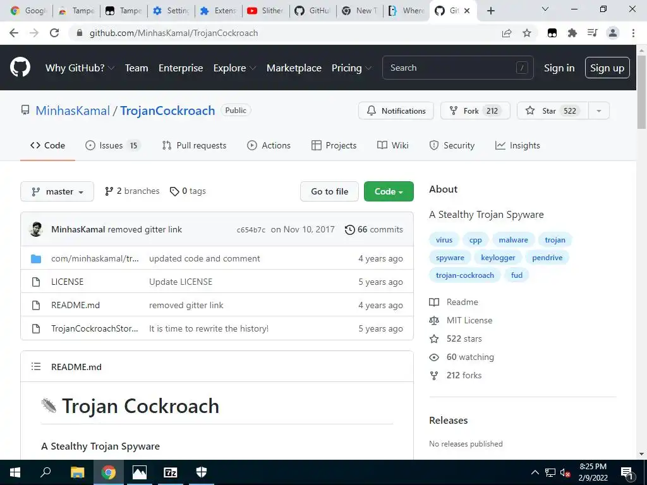
Task: Click the file icon beside LICENSE
Action: 36,282
